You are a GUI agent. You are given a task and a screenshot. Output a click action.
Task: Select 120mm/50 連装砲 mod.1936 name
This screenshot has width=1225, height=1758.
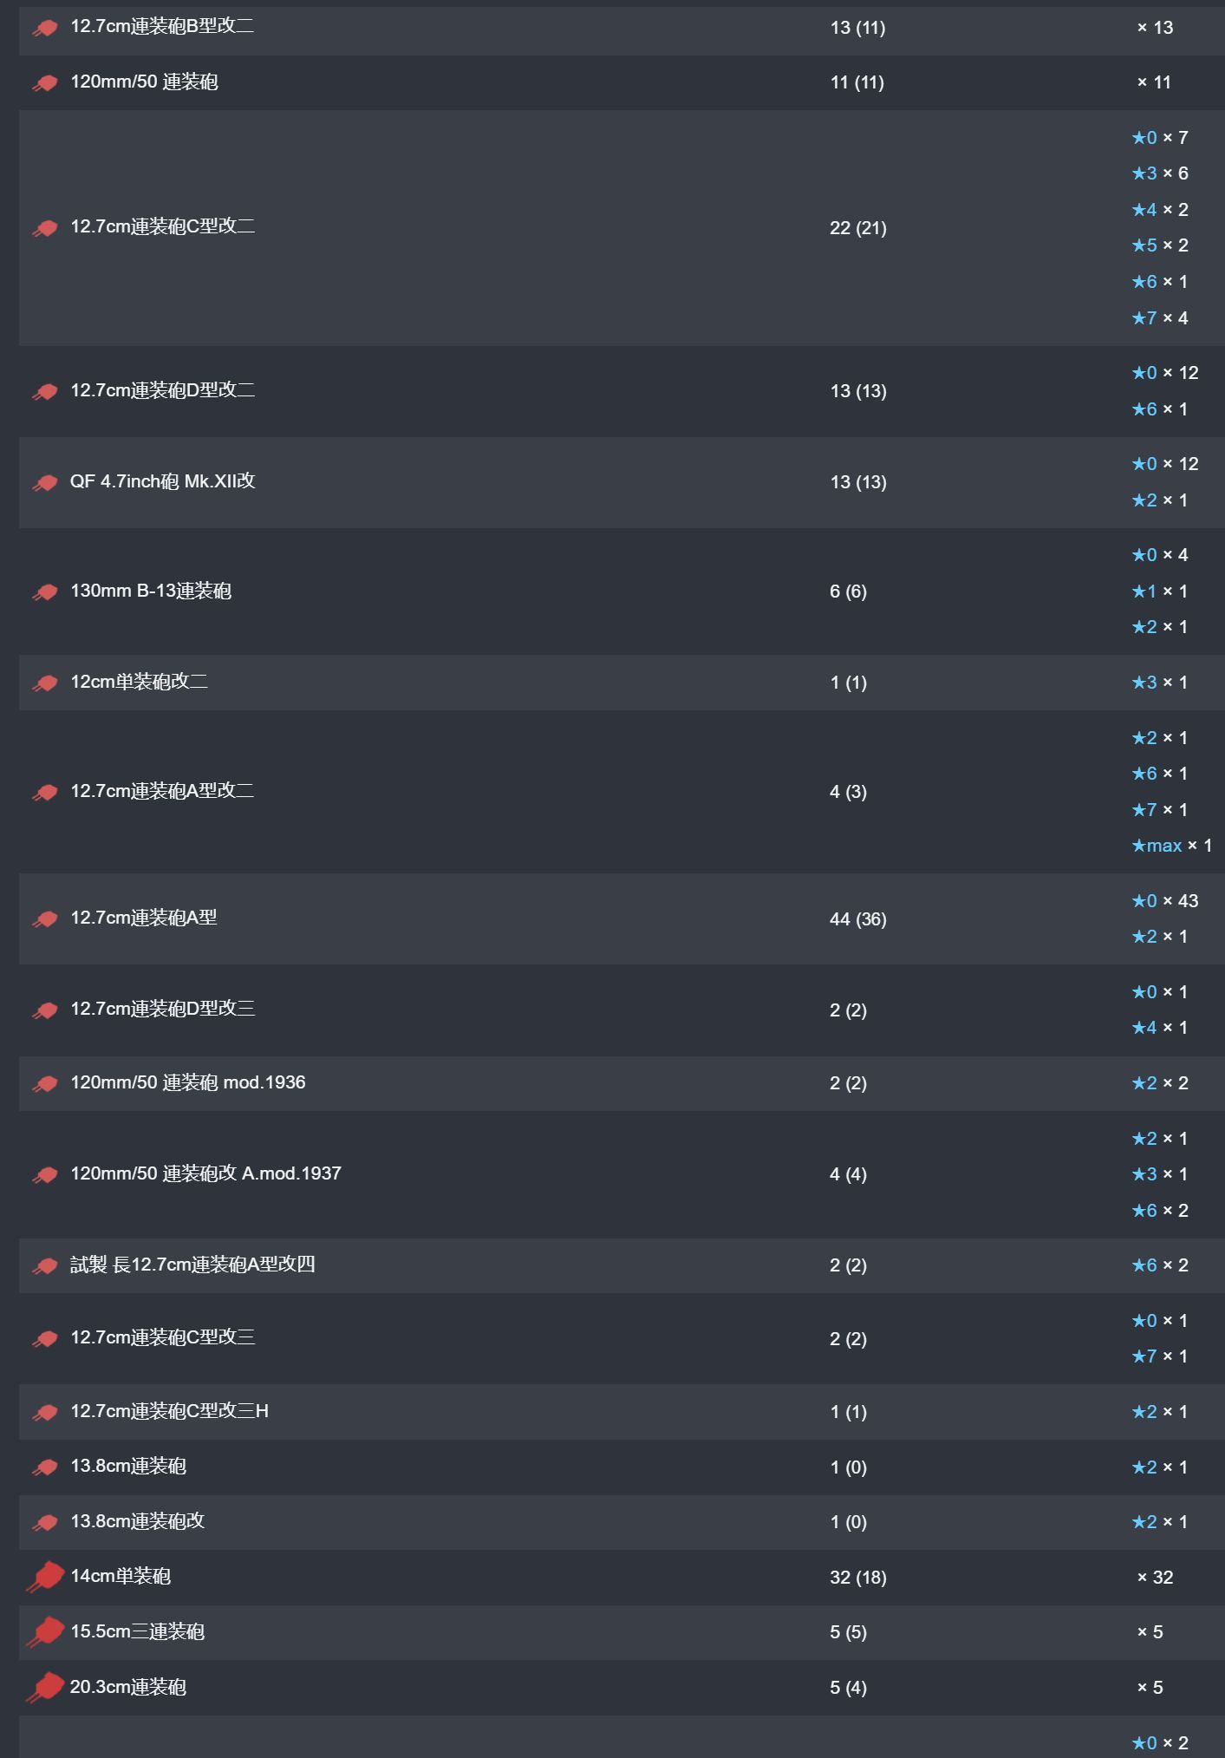click(x=188, y=1082)
